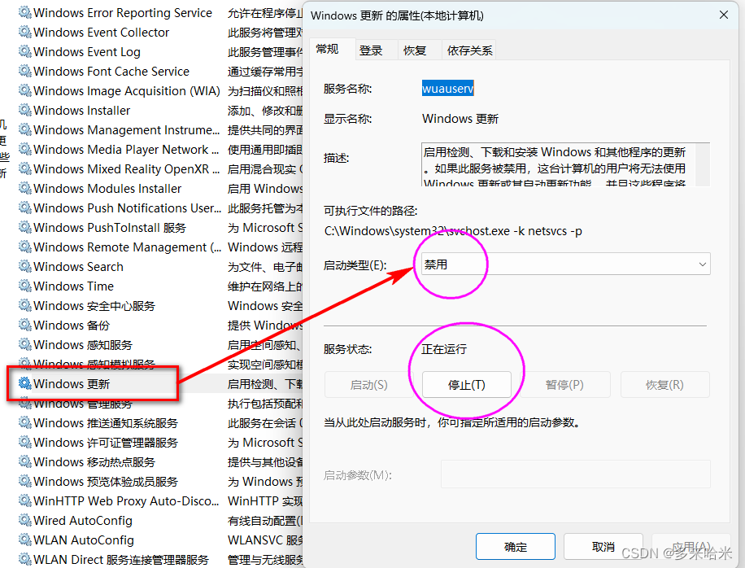The image size is (745, 568).
Task: Click gear icon beside Windows Event Collector
Action: [x=24, y=32]
